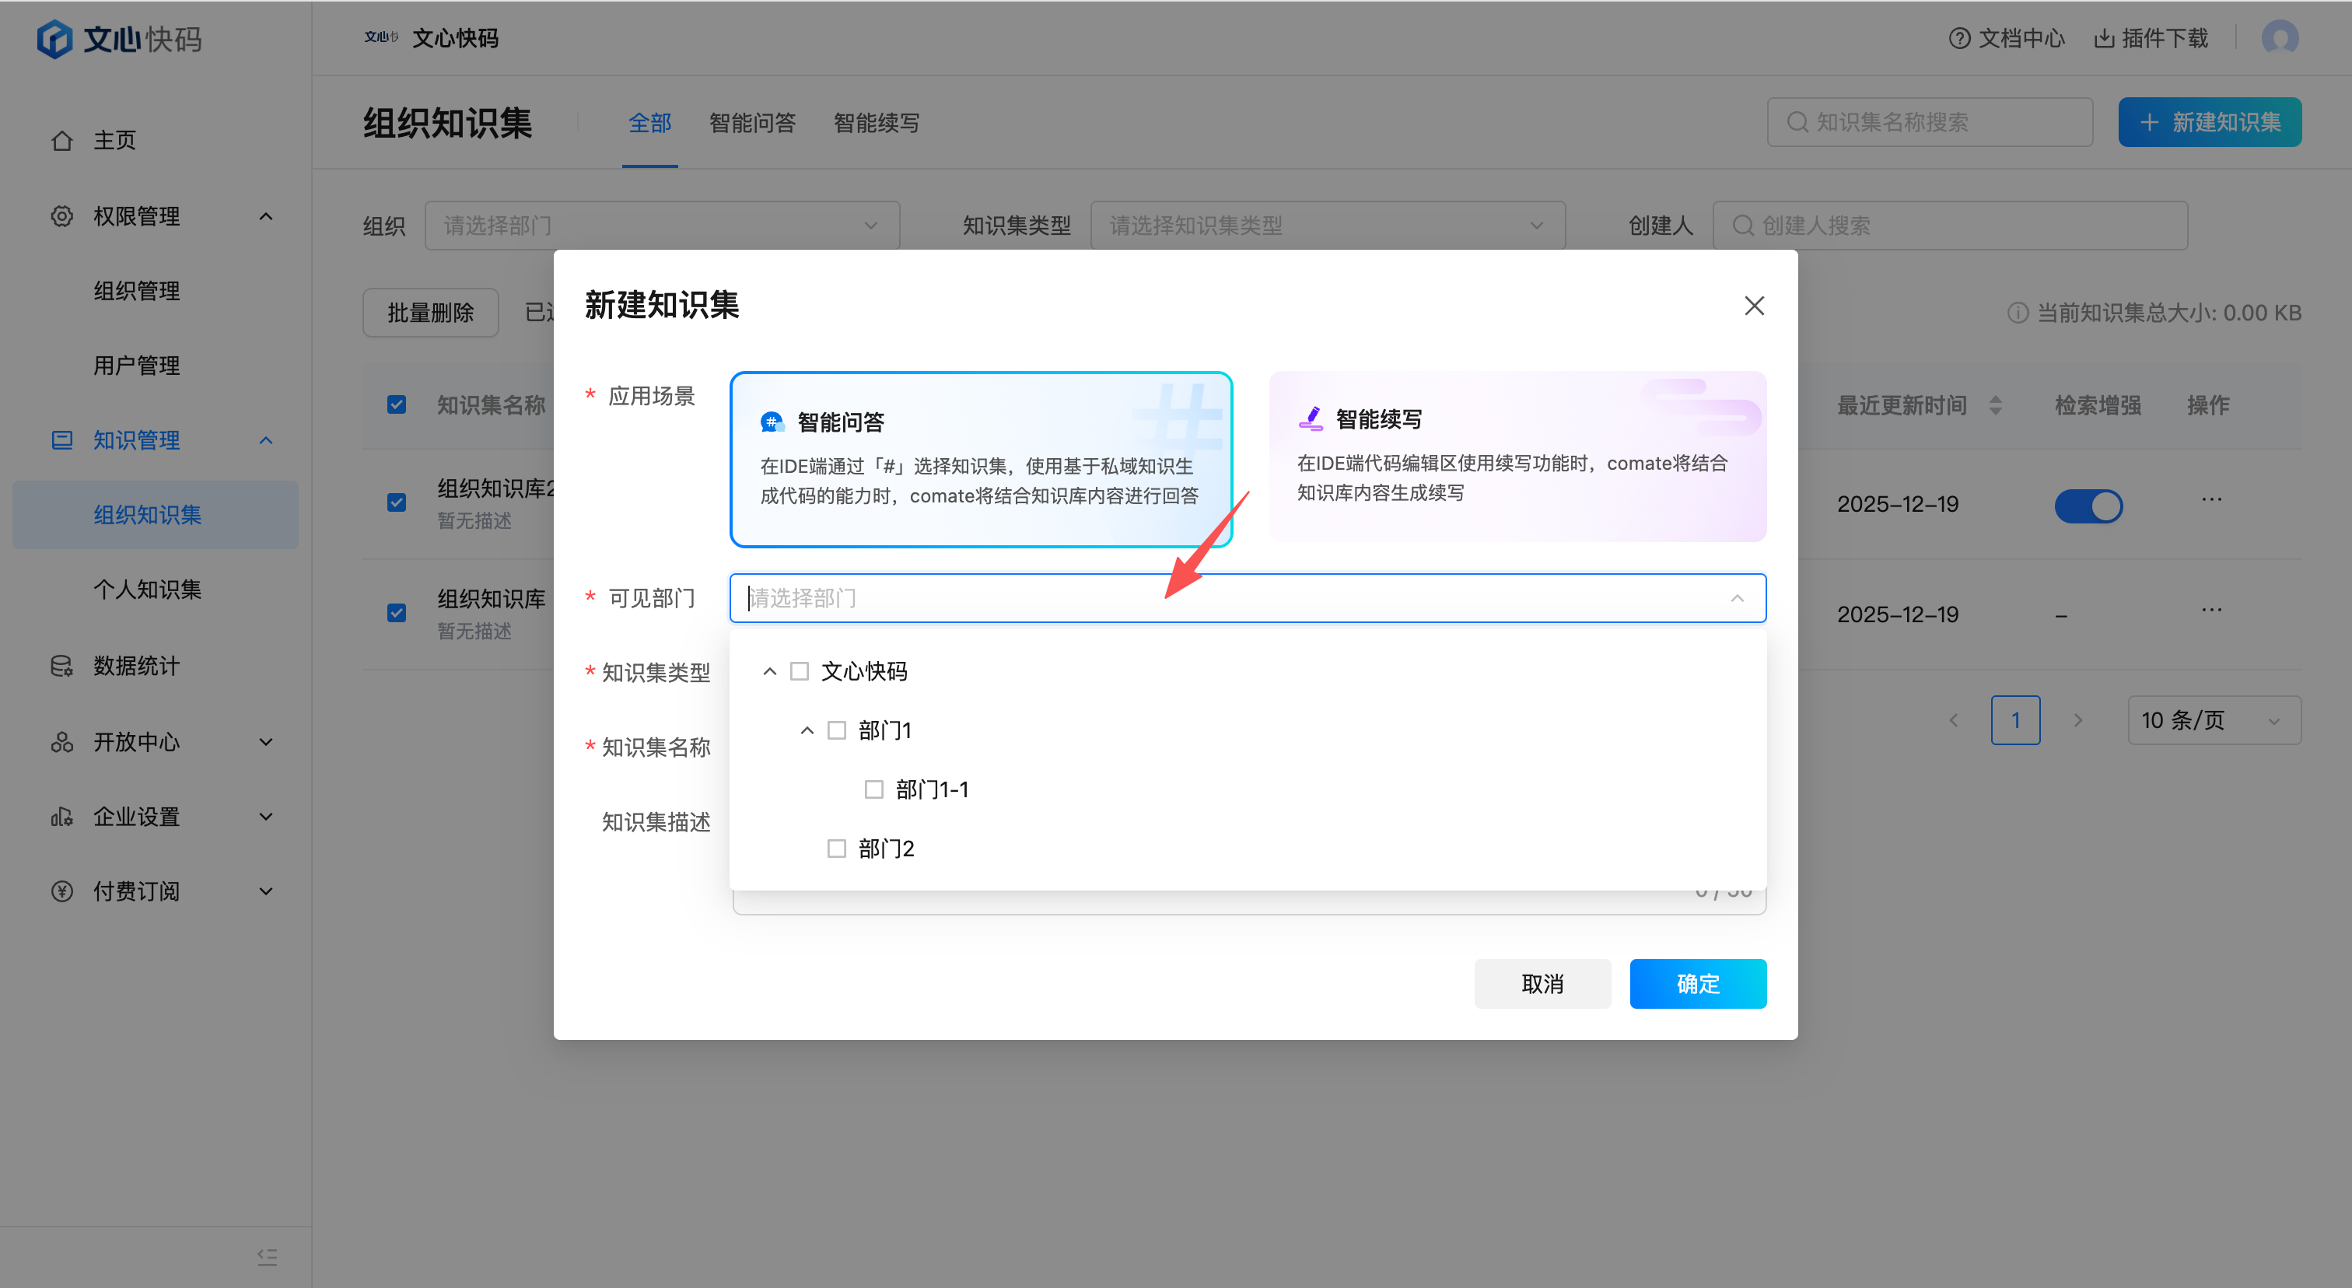Close the 新建知识集 dialog
The width and height of the screenshot is (2352, 1288).
click(x=1753, y=306)
